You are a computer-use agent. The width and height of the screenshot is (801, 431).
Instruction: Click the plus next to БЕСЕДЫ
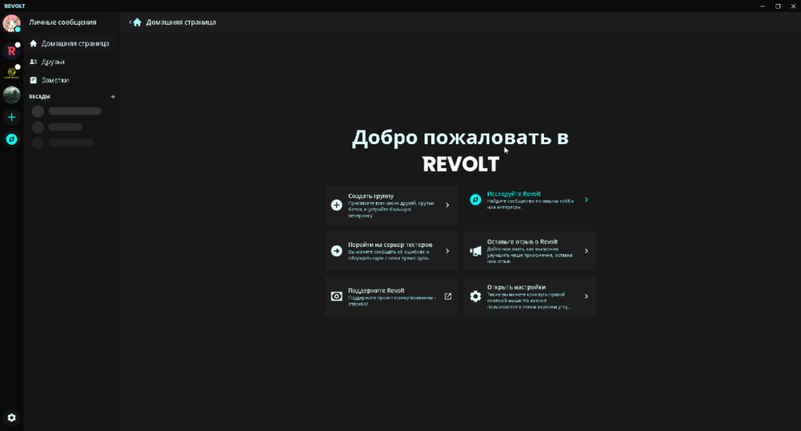point(113,96)
